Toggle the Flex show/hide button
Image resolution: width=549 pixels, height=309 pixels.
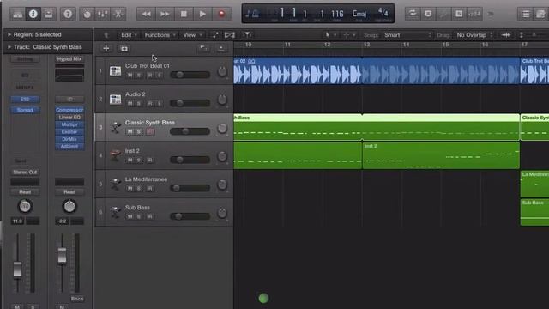click(230, 35)
